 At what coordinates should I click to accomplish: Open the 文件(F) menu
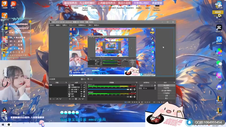[x=52, y=25]
